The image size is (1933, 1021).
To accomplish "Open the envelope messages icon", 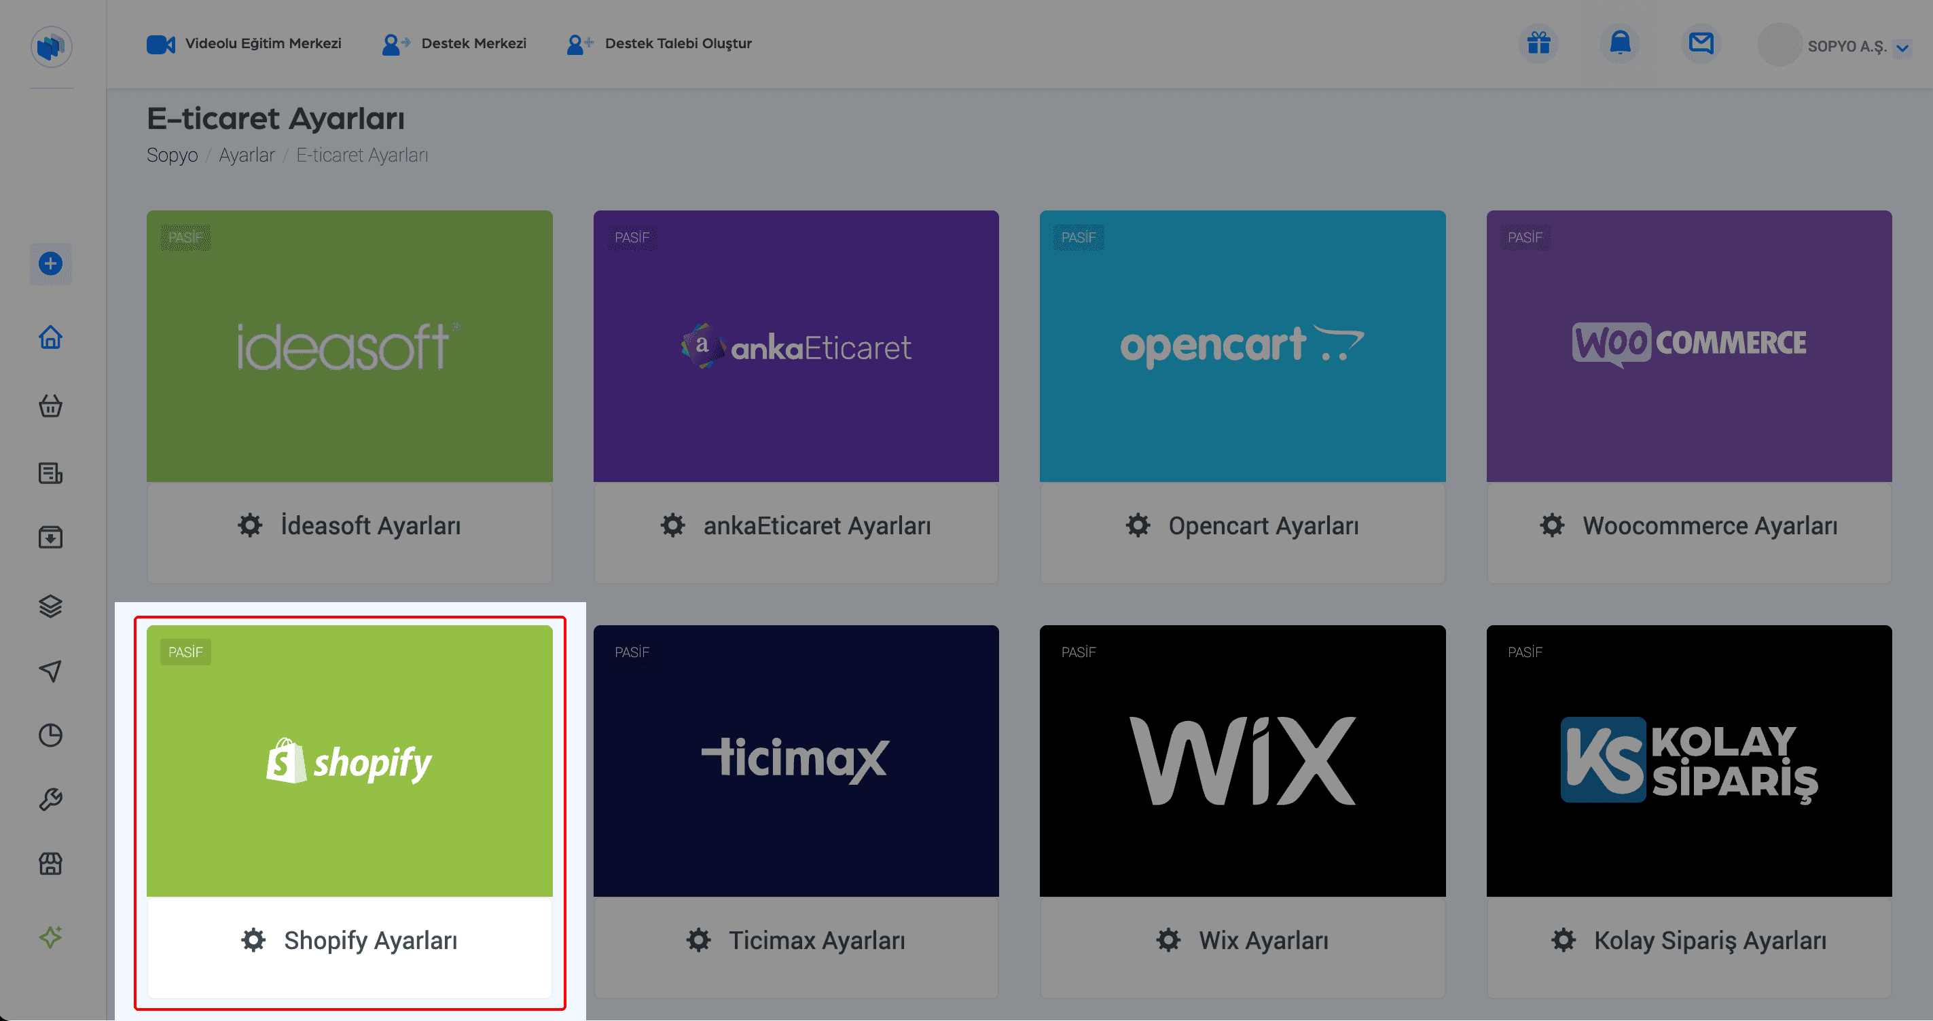I will [x=1701, y=43].
